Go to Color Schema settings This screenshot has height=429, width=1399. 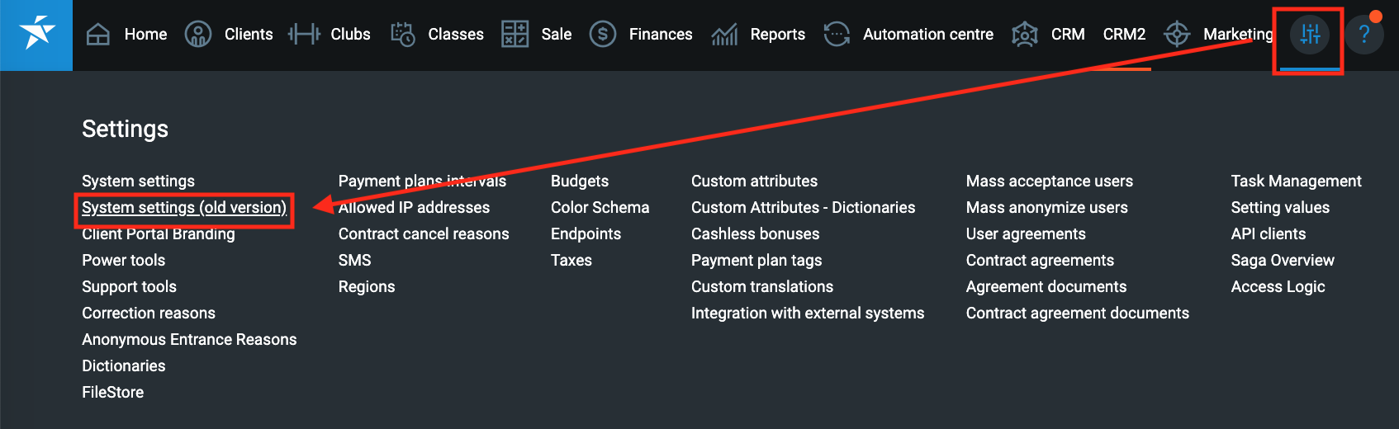[600, 208]
